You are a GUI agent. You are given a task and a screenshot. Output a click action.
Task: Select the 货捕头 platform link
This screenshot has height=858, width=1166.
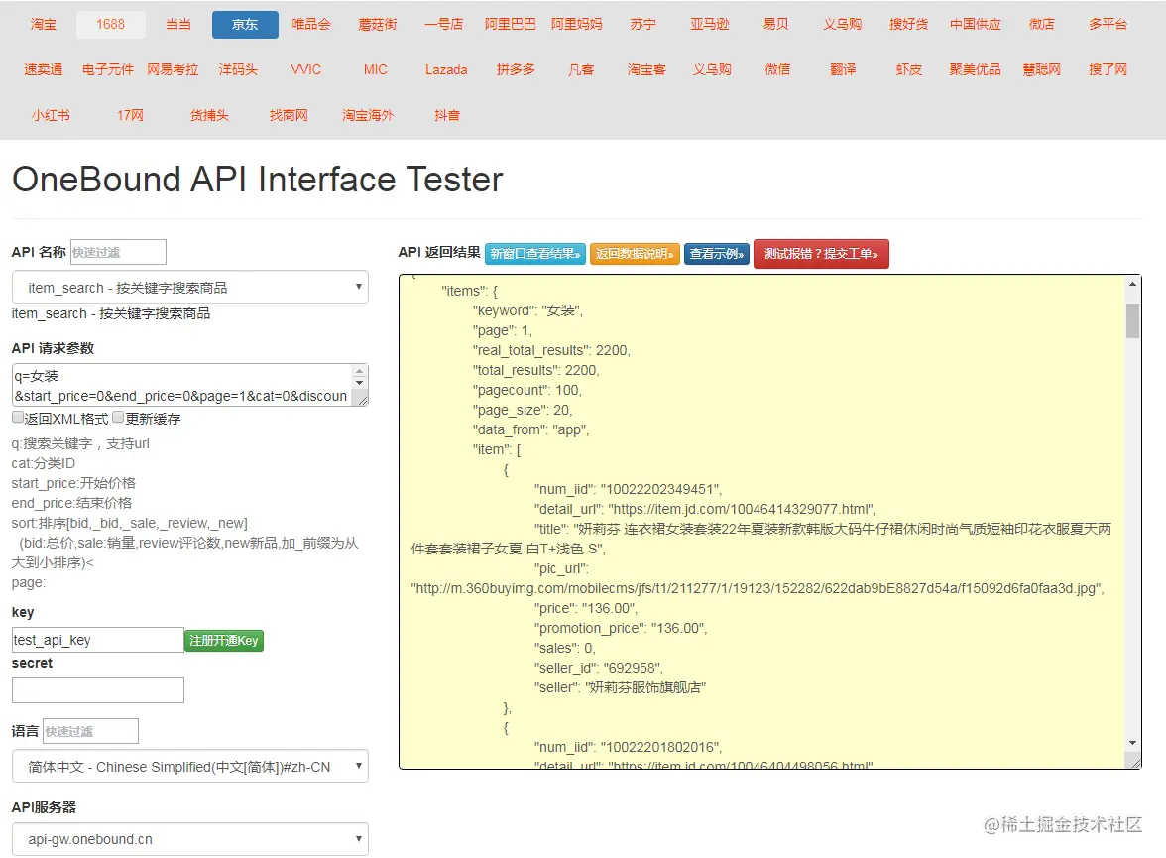click(x=210, y=115)
